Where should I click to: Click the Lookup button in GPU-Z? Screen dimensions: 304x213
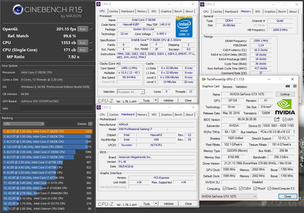[x=285, y=94]
